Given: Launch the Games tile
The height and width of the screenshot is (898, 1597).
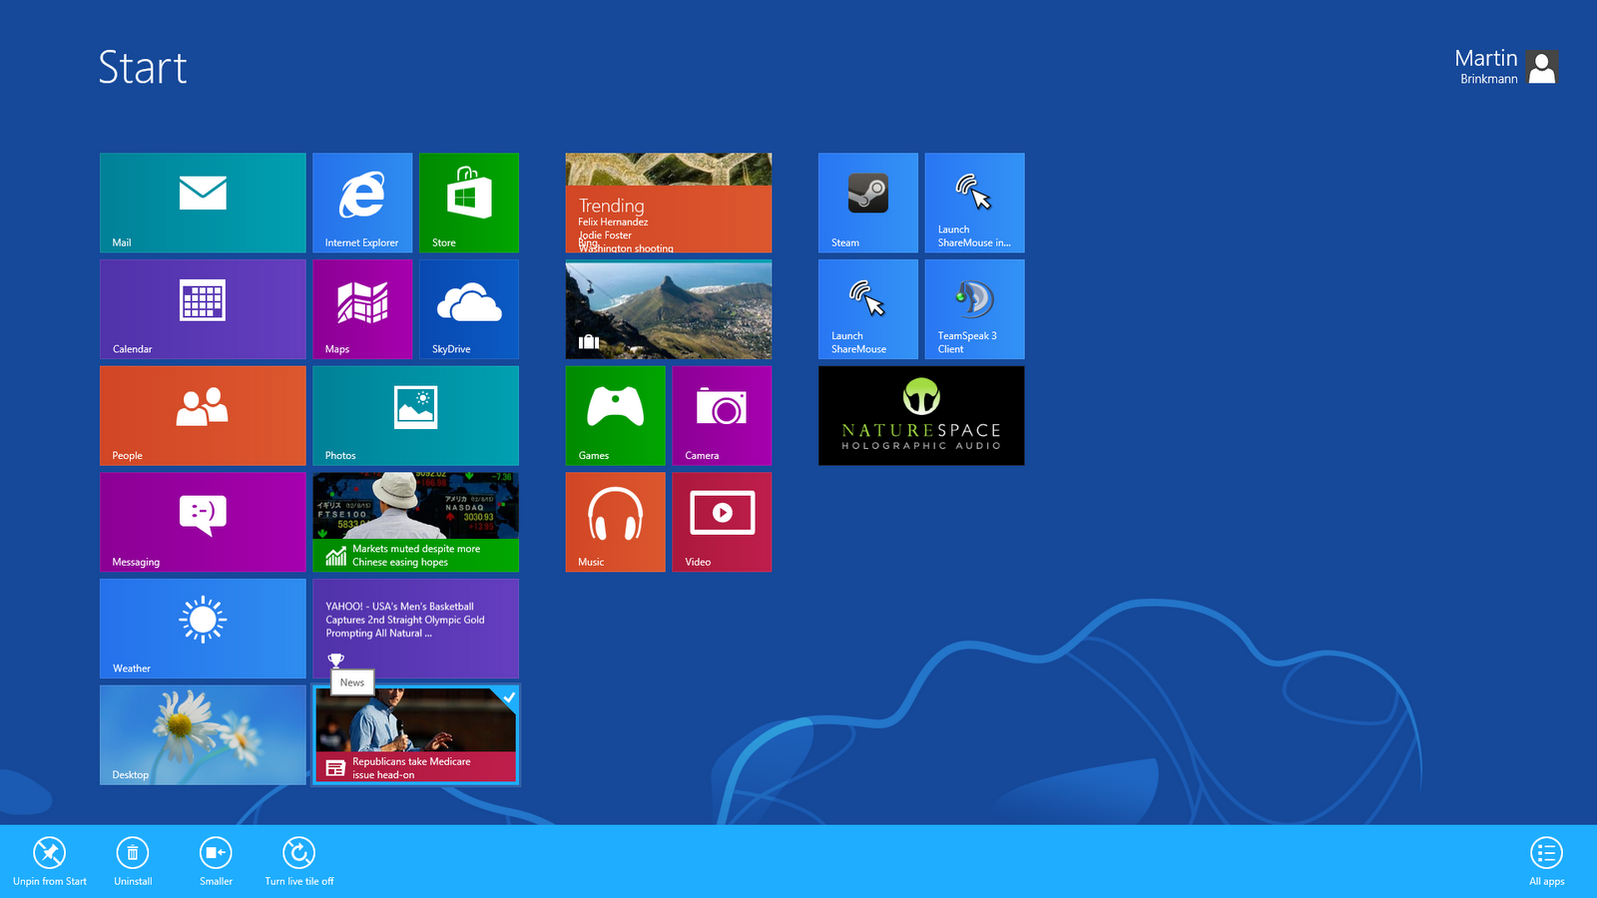Looking at the screenshot, I should [615, 416].
